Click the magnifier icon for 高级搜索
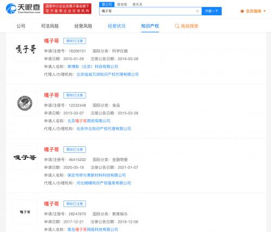Viewport: 271px width, 232px height. click(177, 26)
